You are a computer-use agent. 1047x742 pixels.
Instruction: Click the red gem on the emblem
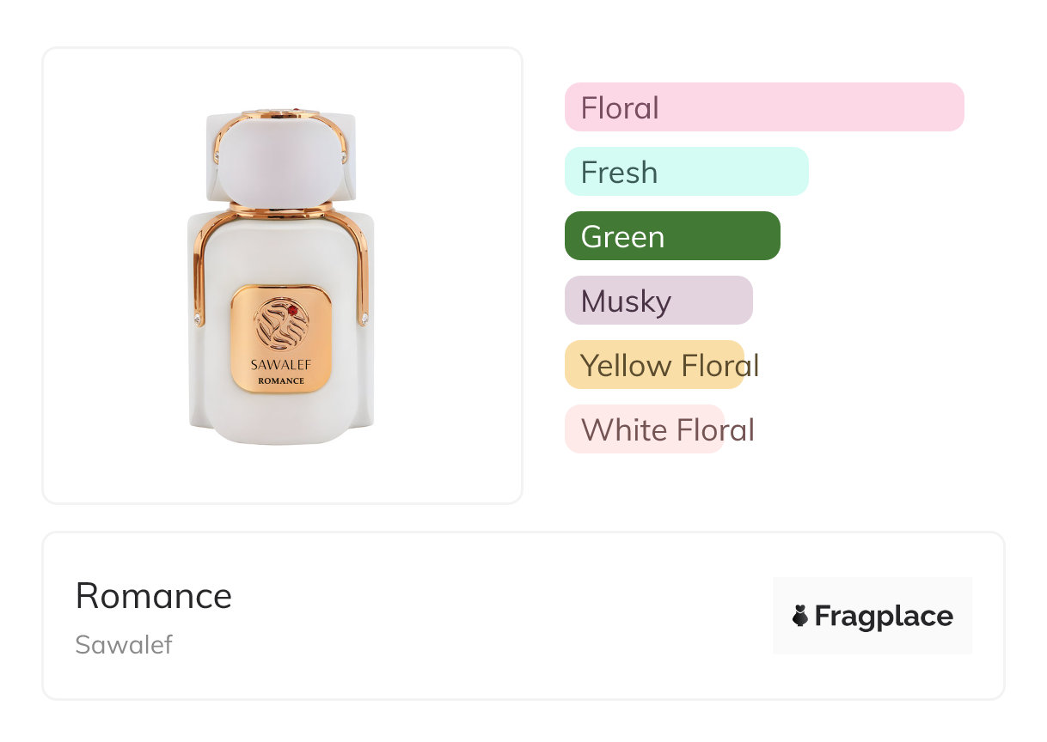tap(292, 310)
